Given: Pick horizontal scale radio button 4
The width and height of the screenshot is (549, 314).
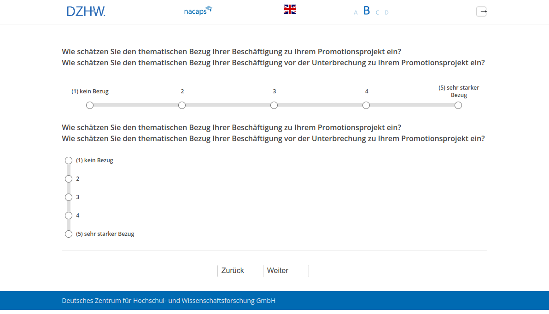Looking at the screenshot, I should pyautogui.click(x=366, y=105).
